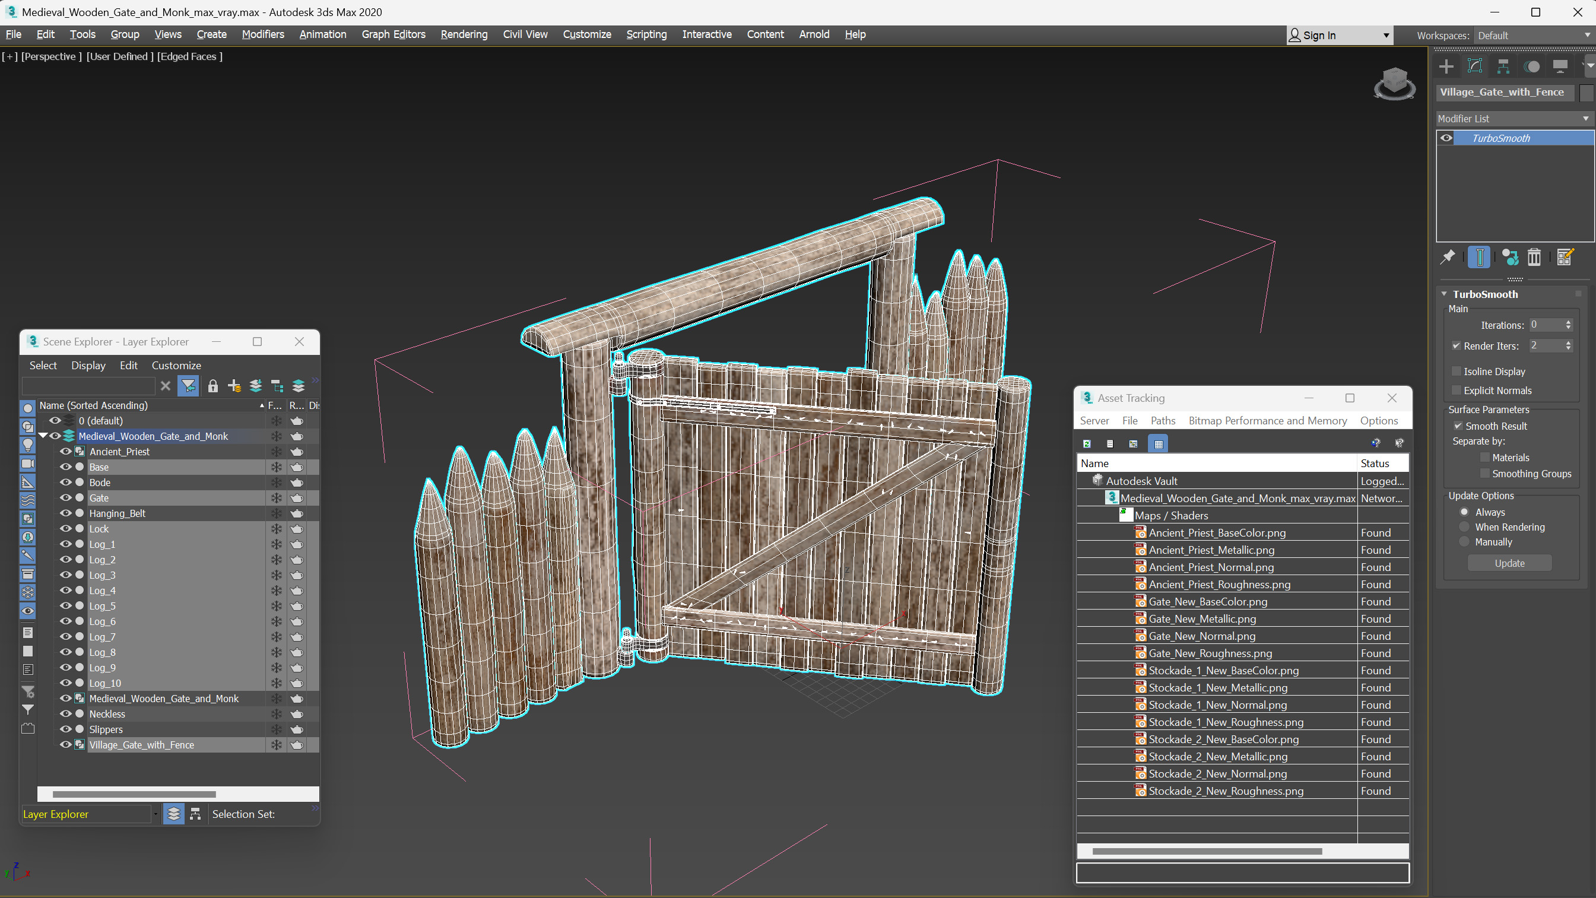Click the grid/wireframe display icon in Asset Tracking toolbar

click(x=1159, y=443)
